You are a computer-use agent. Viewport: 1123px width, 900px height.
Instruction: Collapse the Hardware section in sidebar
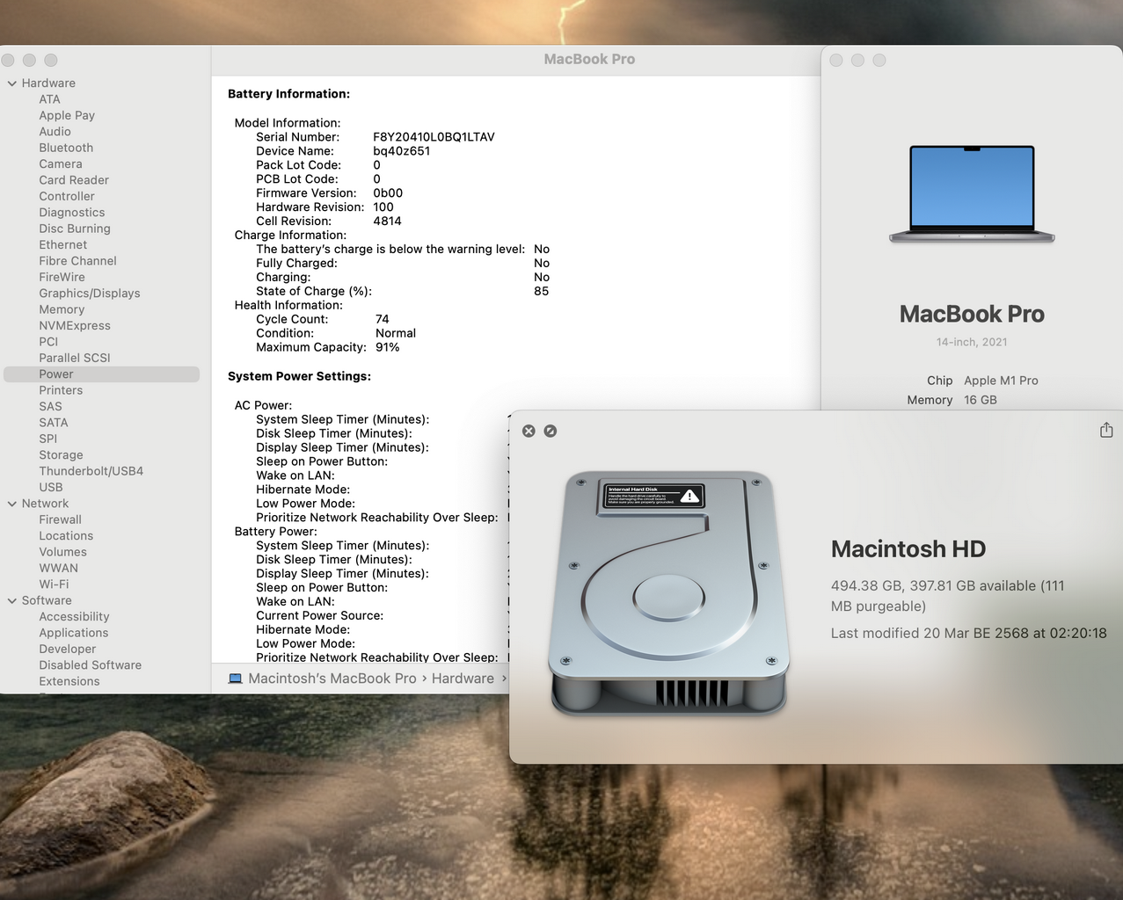[12, 83]
